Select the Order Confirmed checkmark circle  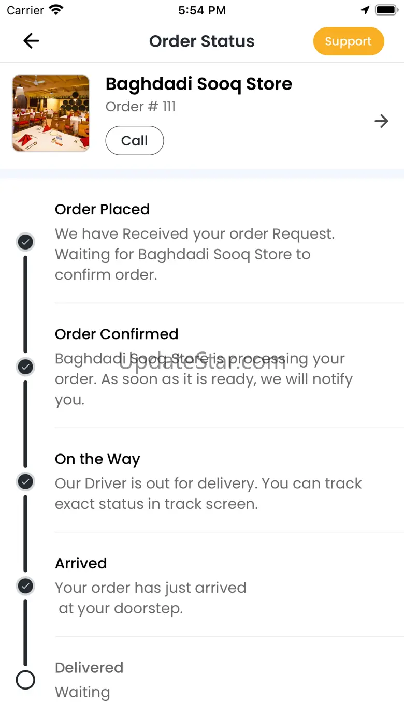(x=25, y=367)
